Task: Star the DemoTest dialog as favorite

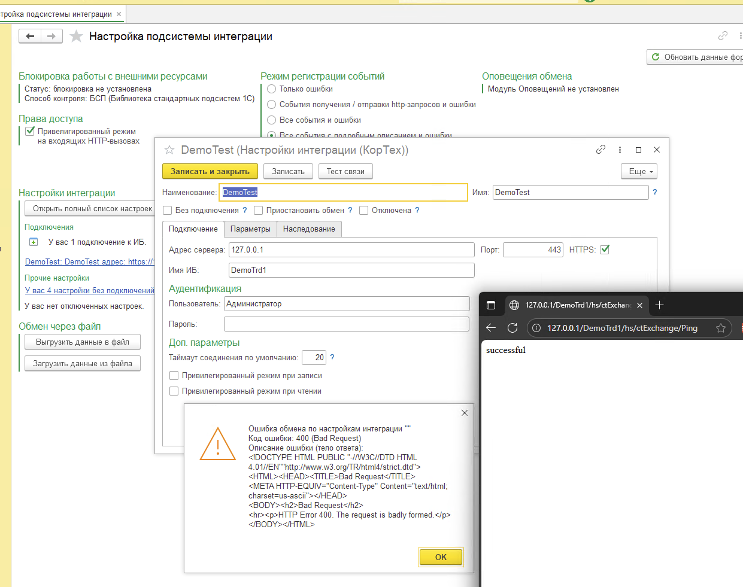Action: [x=169, y=150]
